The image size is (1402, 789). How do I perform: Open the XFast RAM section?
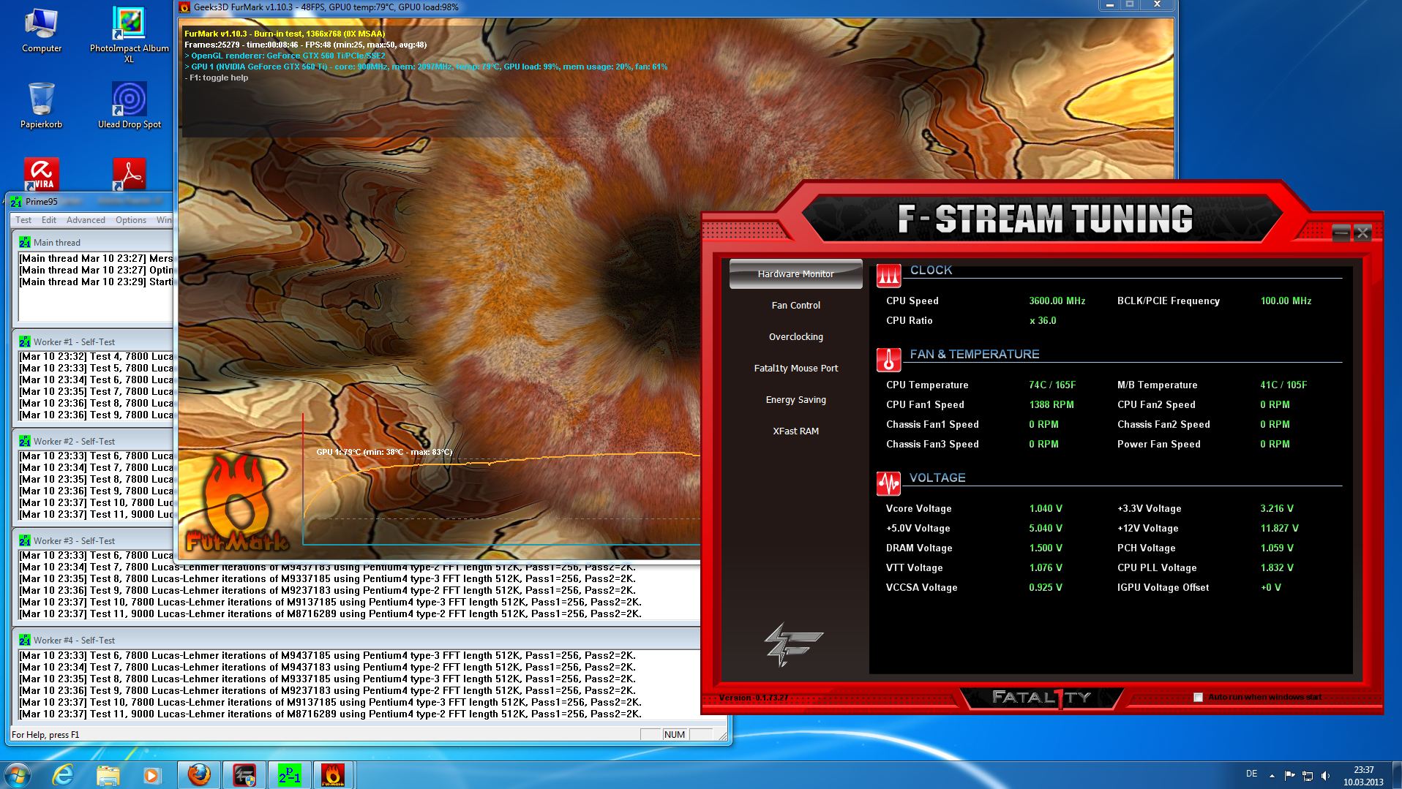click(x=795, y=431)
